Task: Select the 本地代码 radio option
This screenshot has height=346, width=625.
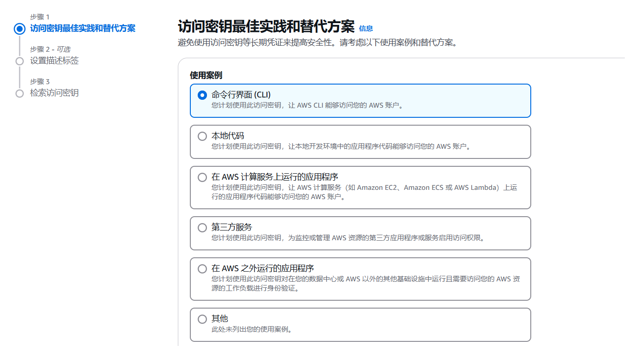Action: (x=202, y=136)
